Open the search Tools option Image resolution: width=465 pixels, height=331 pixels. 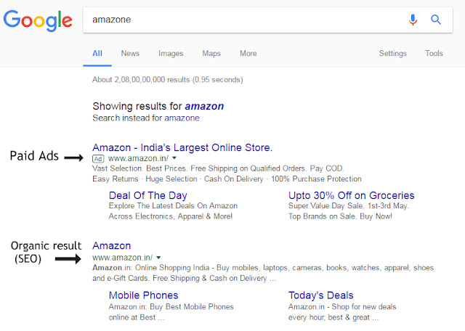[x=434, y=53]
